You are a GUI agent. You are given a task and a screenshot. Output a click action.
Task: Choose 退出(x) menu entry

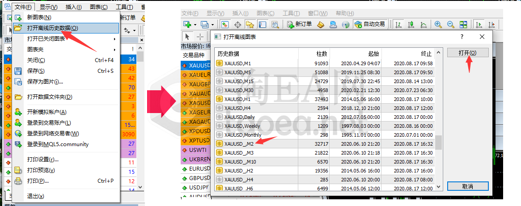click(x=65, y=196)
